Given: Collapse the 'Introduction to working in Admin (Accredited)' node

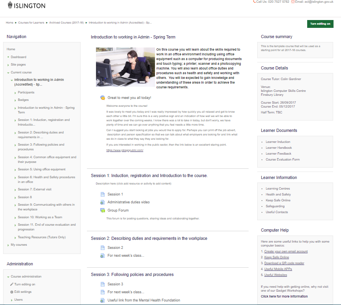Looking at the screenshot, I should coord(12,80).
